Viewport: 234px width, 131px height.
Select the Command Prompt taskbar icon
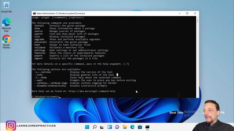coord(147,127)
